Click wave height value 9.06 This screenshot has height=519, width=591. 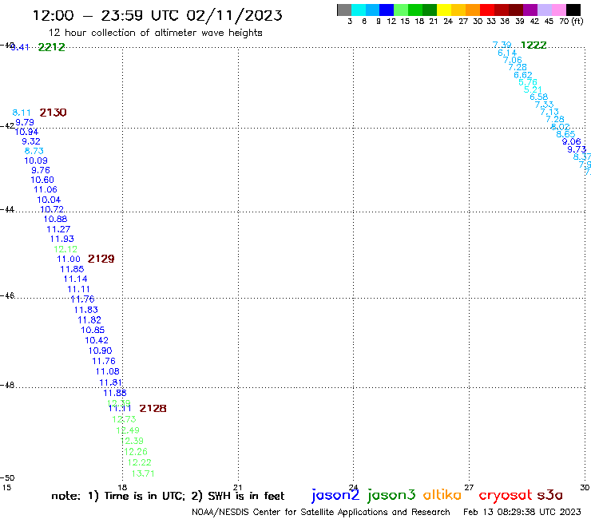(571, 141)
